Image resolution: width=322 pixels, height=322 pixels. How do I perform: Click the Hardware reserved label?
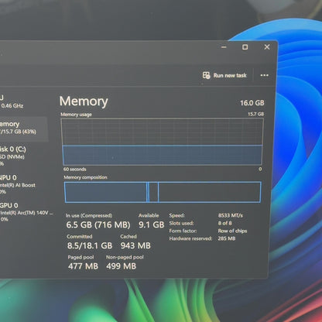(190, 238)
